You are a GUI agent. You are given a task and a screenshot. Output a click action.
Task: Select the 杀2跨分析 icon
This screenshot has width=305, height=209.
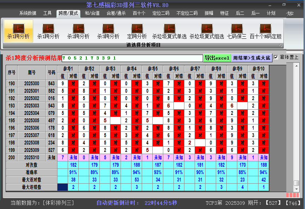[x=78, y=31]
